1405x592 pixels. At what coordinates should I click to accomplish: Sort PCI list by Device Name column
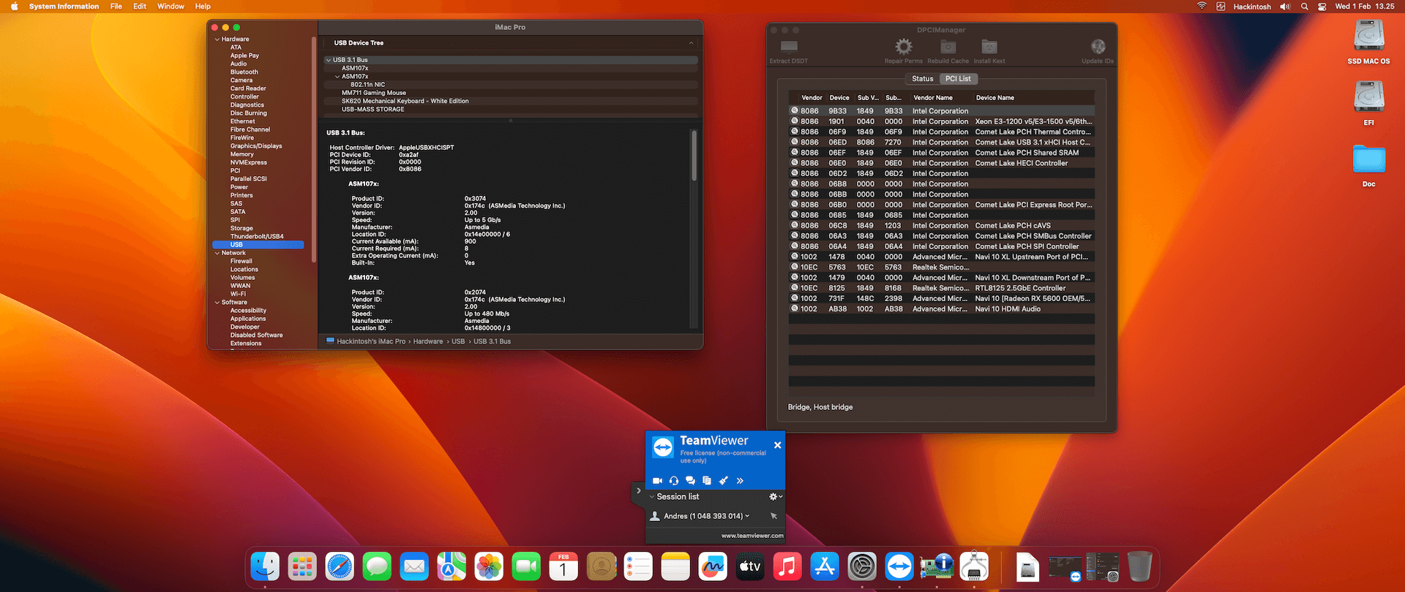(x=995, y=98)
